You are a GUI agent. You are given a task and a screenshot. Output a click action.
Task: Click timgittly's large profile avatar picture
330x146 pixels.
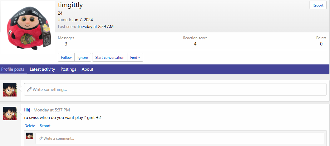pos(28,29)
